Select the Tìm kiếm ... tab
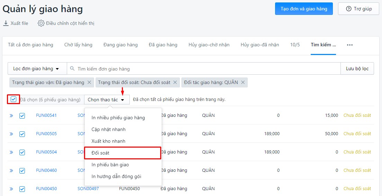Viewport: 382px width, 196px height. (323, 45)
